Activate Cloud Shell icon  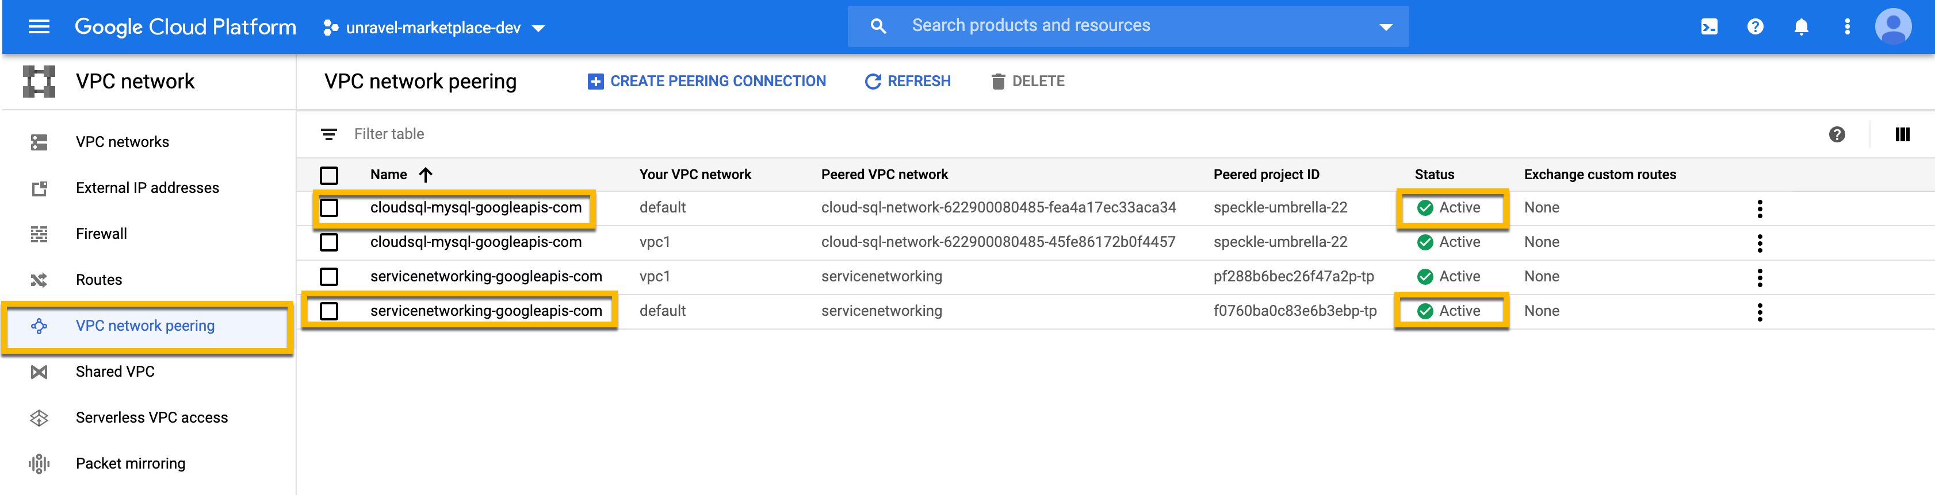(x=1709, y=27)
